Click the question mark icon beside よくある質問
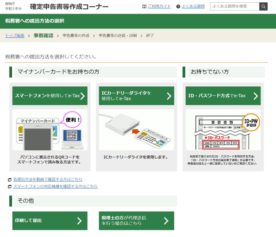The image size is (276, 237). [x=178, y=6]
